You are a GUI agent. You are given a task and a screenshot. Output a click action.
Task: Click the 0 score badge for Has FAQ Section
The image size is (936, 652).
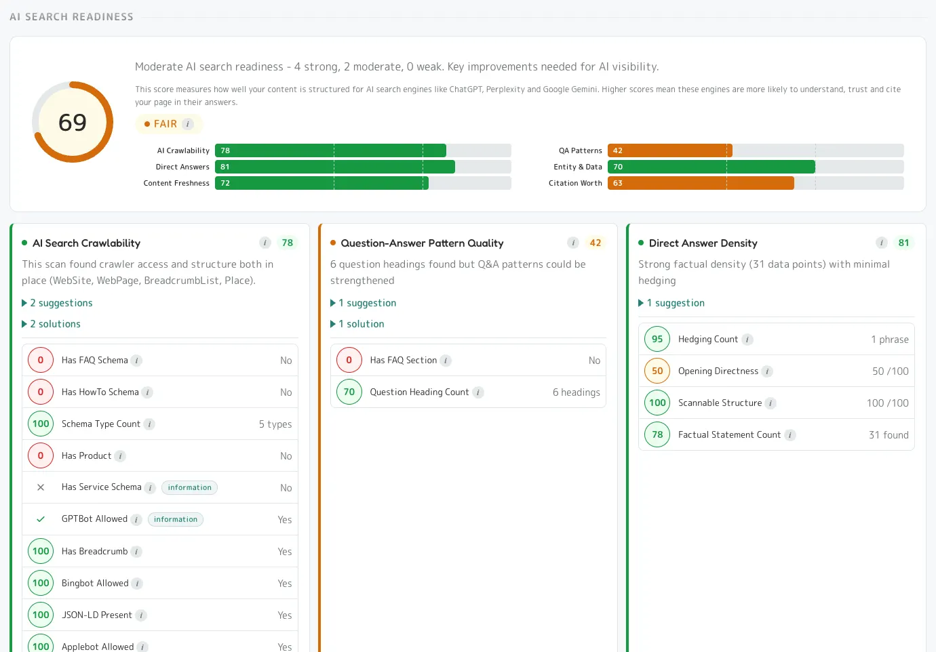(x=349, y=360)
